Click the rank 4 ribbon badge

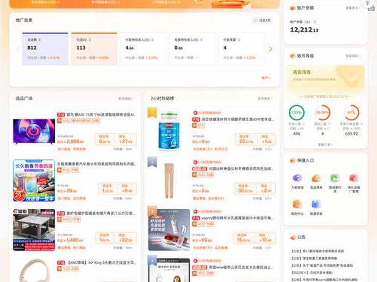point(152,260)
